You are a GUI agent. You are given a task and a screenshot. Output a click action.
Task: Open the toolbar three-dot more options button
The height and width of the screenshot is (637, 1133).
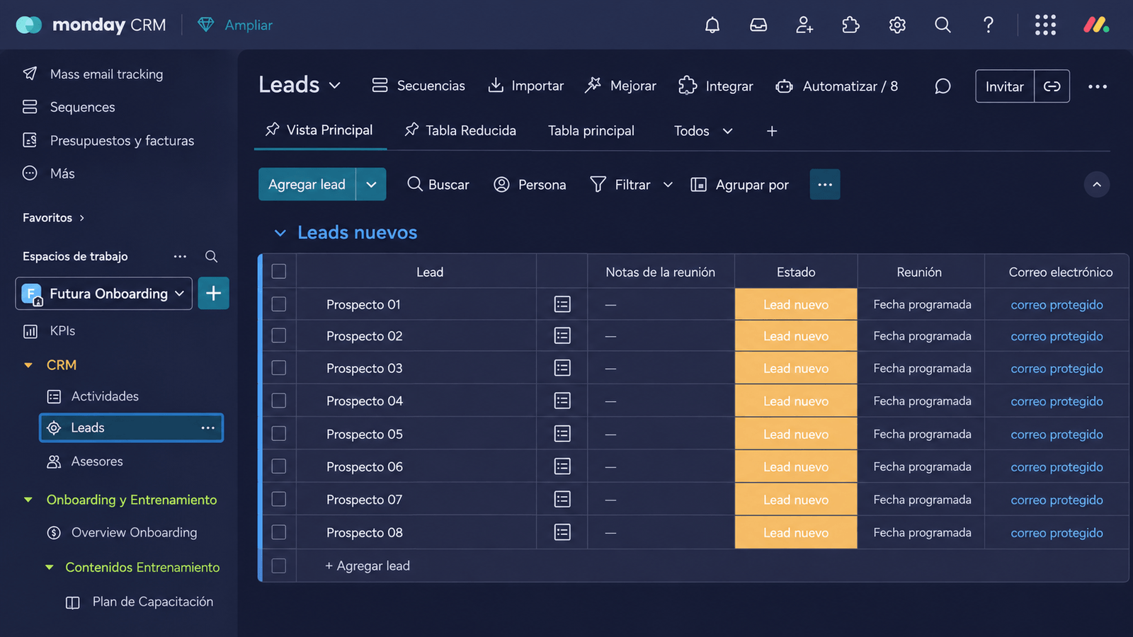tap(825, 185)
